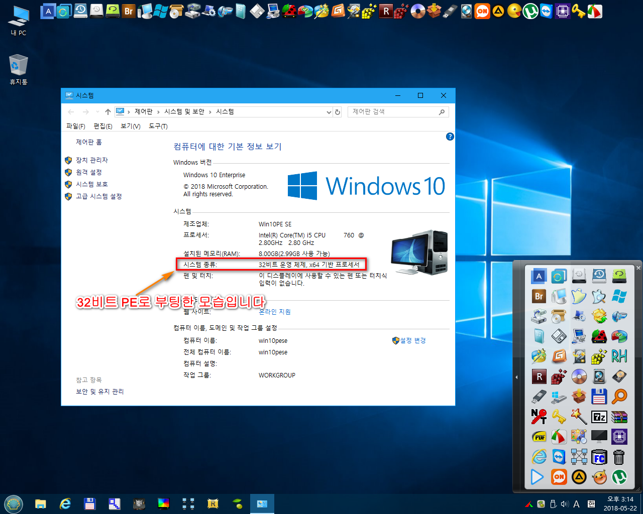Image resolution: width=643 pixels, height=514 pixels.
Task: Open the gold key icon in top dock
Action: point(579,11)
